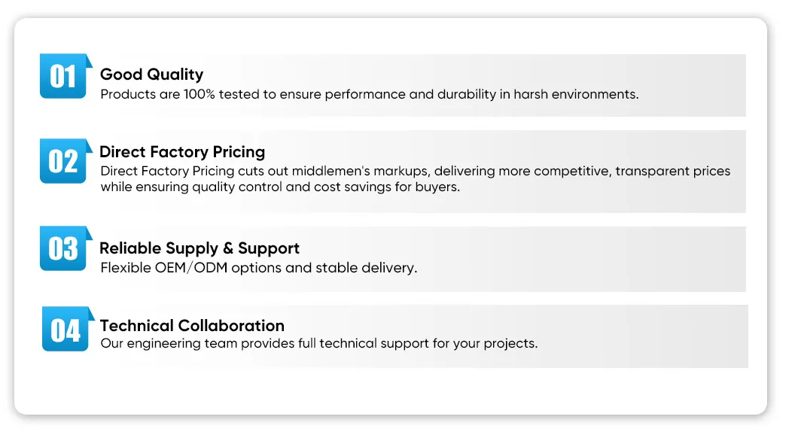
Task: Click the engineering team support description
Action: 319,344
